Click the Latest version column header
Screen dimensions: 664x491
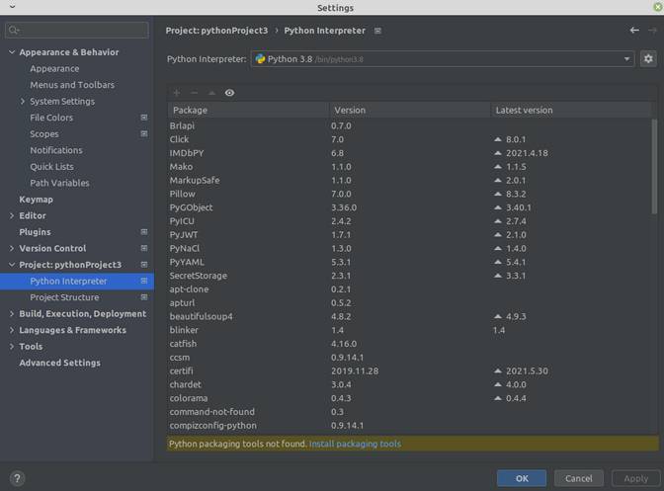[571, 110]
